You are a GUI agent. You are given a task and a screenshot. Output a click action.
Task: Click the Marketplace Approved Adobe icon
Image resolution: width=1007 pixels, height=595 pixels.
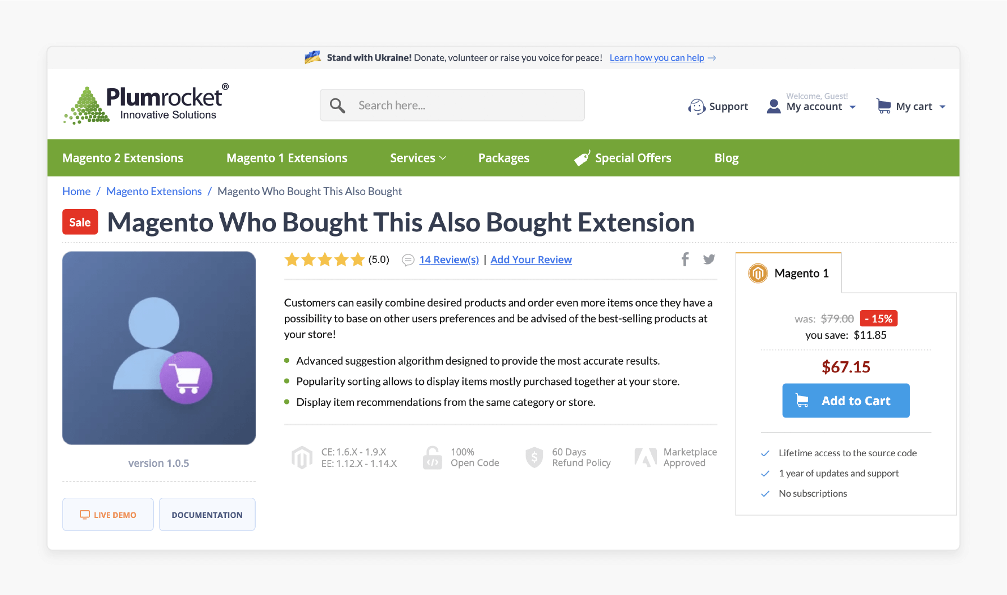(645, 457)
